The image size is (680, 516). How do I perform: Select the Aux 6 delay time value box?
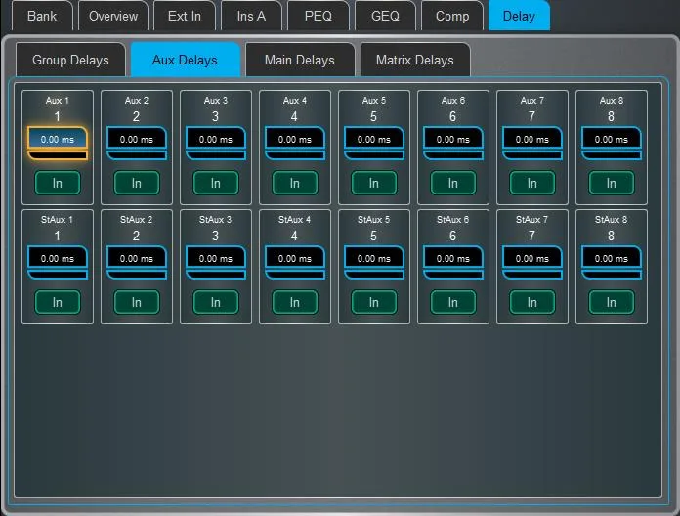pyautogui.click(x=453, y=139)
